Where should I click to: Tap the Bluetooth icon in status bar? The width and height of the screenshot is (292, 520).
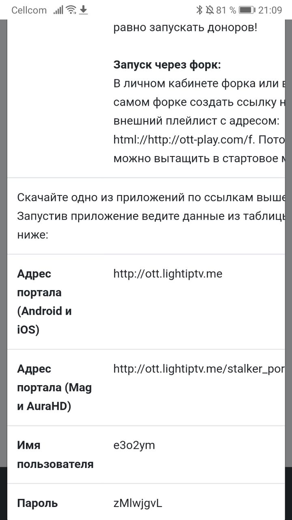pyautogui.click(x=199, y=10)
